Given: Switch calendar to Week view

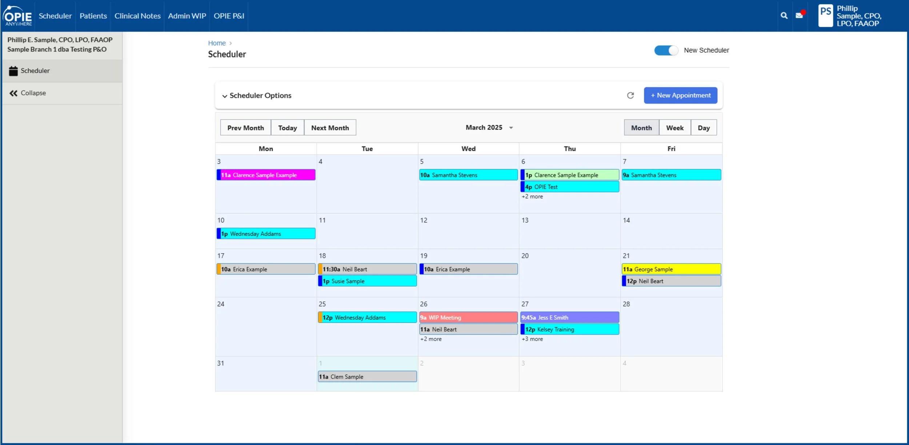Looking at the screenshot, I should coord(674,128).
